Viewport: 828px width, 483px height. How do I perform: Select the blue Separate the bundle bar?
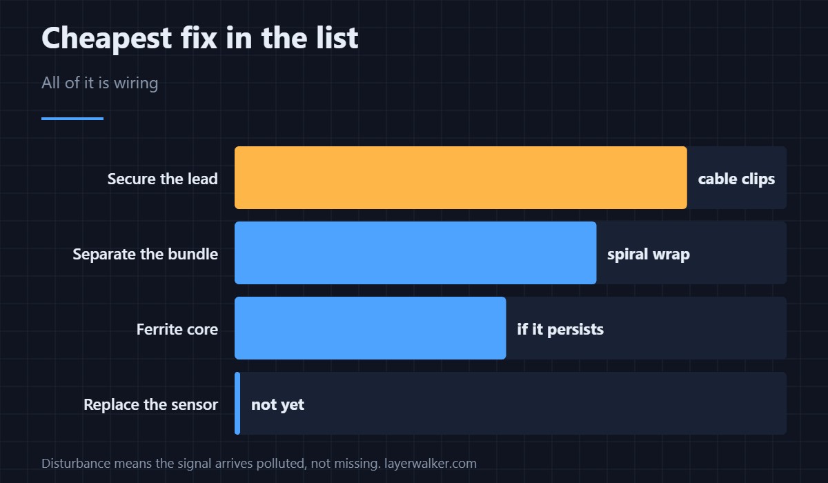pyautogui.click(x=415, y=253)
